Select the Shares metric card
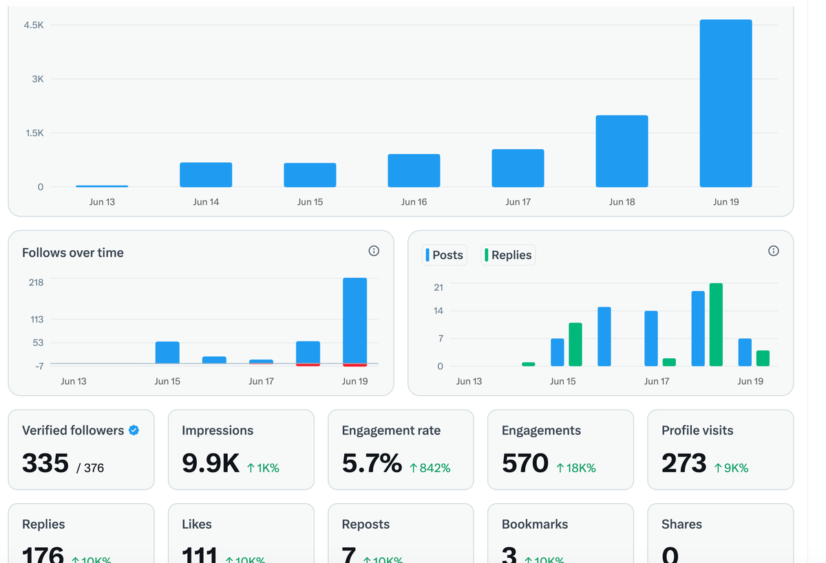This screenshot has height=563, width=826. coord(721,533)
